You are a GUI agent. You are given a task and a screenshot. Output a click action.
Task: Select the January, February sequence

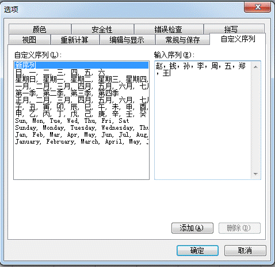(82, 141)
